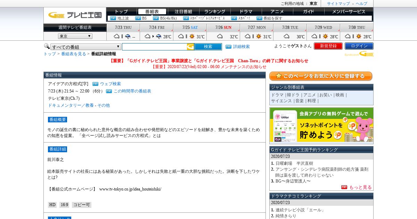
Task: Click the 週間テレビ番組表 header
Action: click(x=75, y=27)
